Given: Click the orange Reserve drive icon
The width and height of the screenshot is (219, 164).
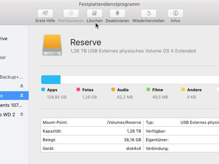Looking at the screenshot, I should click(x=52, y=45).
